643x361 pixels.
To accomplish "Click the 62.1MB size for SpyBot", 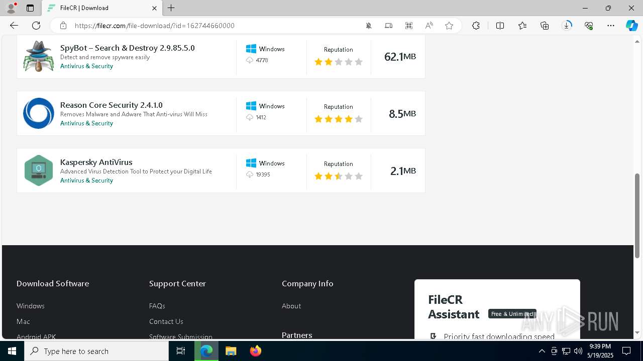I will (400, 57).
